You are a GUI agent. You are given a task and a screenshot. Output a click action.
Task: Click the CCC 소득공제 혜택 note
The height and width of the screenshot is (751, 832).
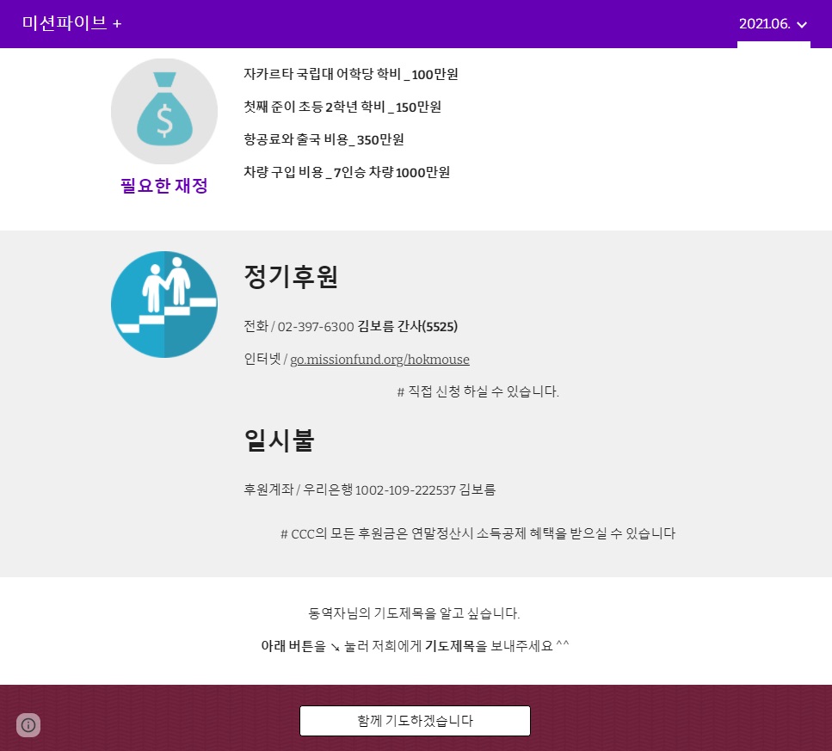tap(478, 533)
